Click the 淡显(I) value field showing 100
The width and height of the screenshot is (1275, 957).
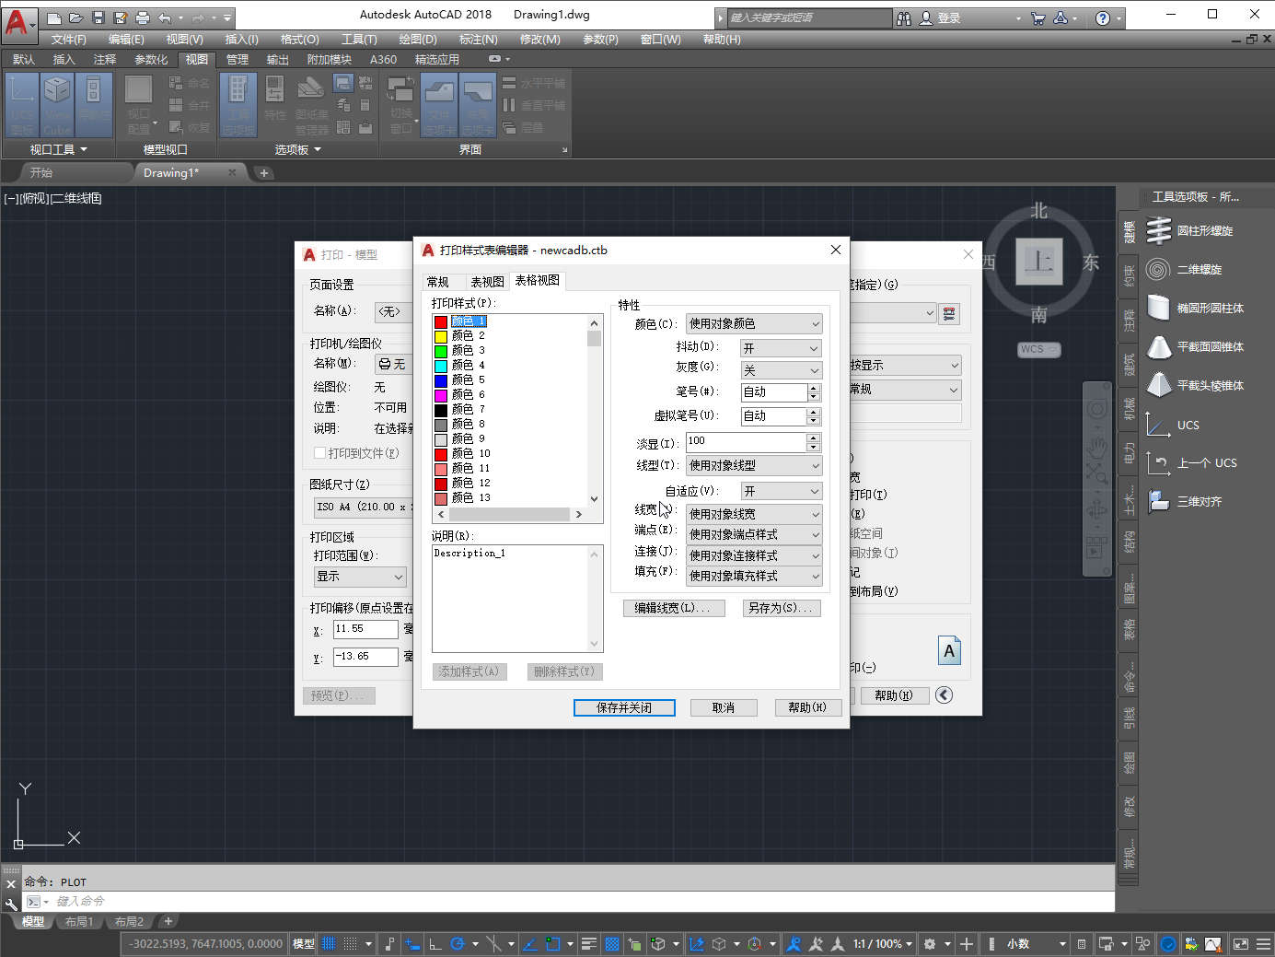pyautogui.click(x=746, y=441)
